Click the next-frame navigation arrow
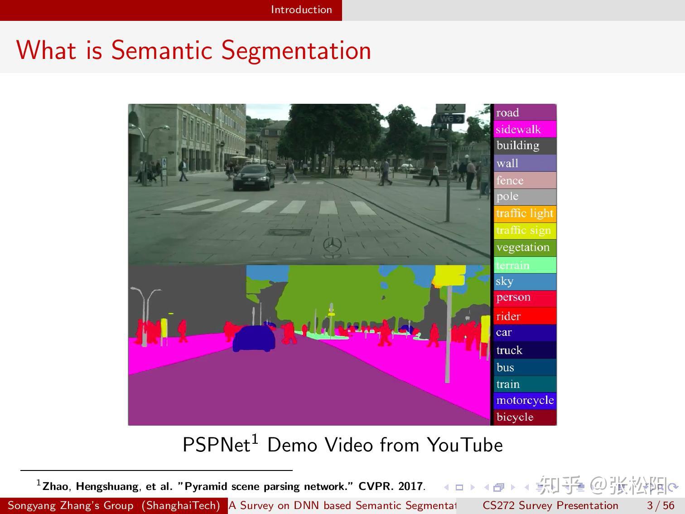The width and height of the screenshot is (685, 514). [x=512, y=487]
